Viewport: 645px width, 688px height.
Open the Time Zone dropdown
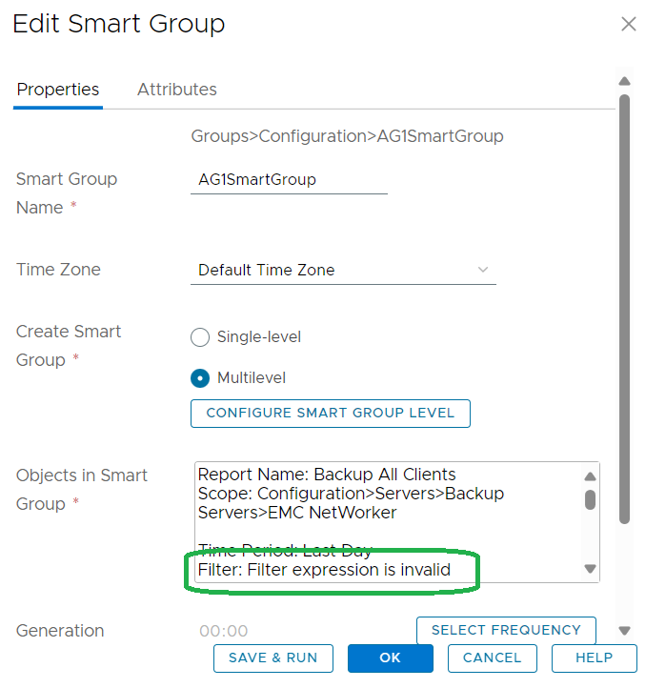click(x=343, y=270)
